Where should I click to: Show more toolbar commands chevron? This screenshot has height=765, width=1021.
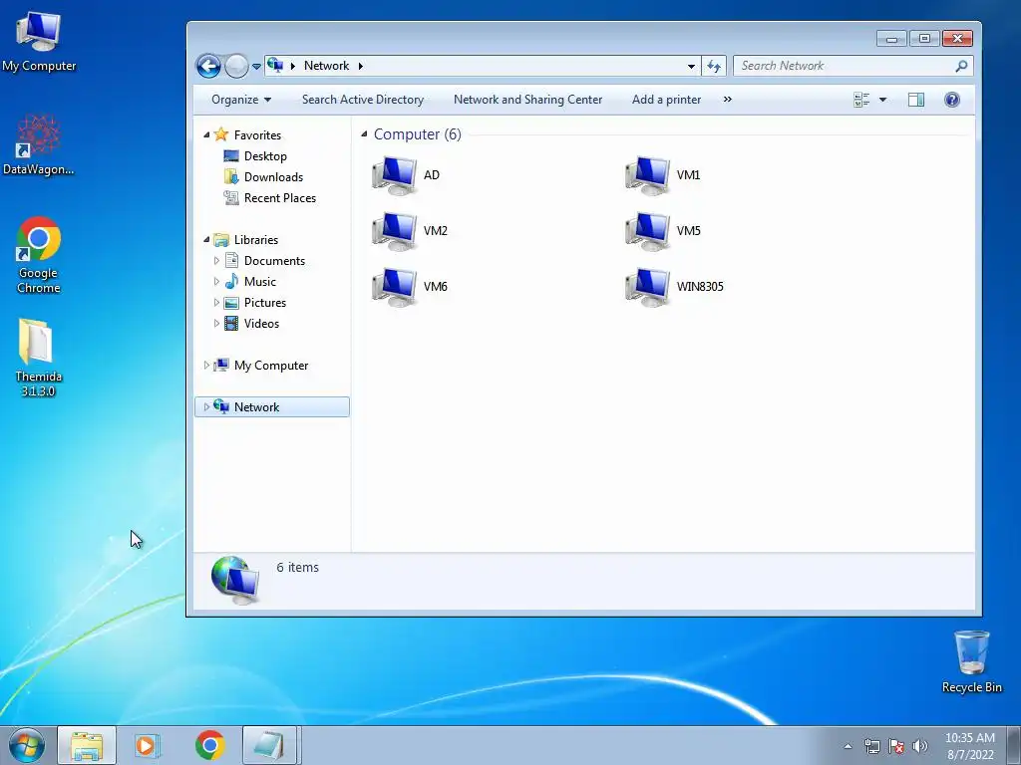pyautogui.click(x=727, y=100)
